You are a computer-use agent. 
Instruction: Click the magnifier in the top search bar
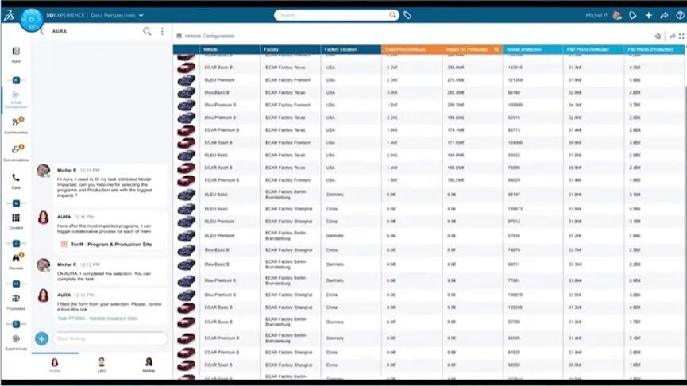[x=393, y=15]
